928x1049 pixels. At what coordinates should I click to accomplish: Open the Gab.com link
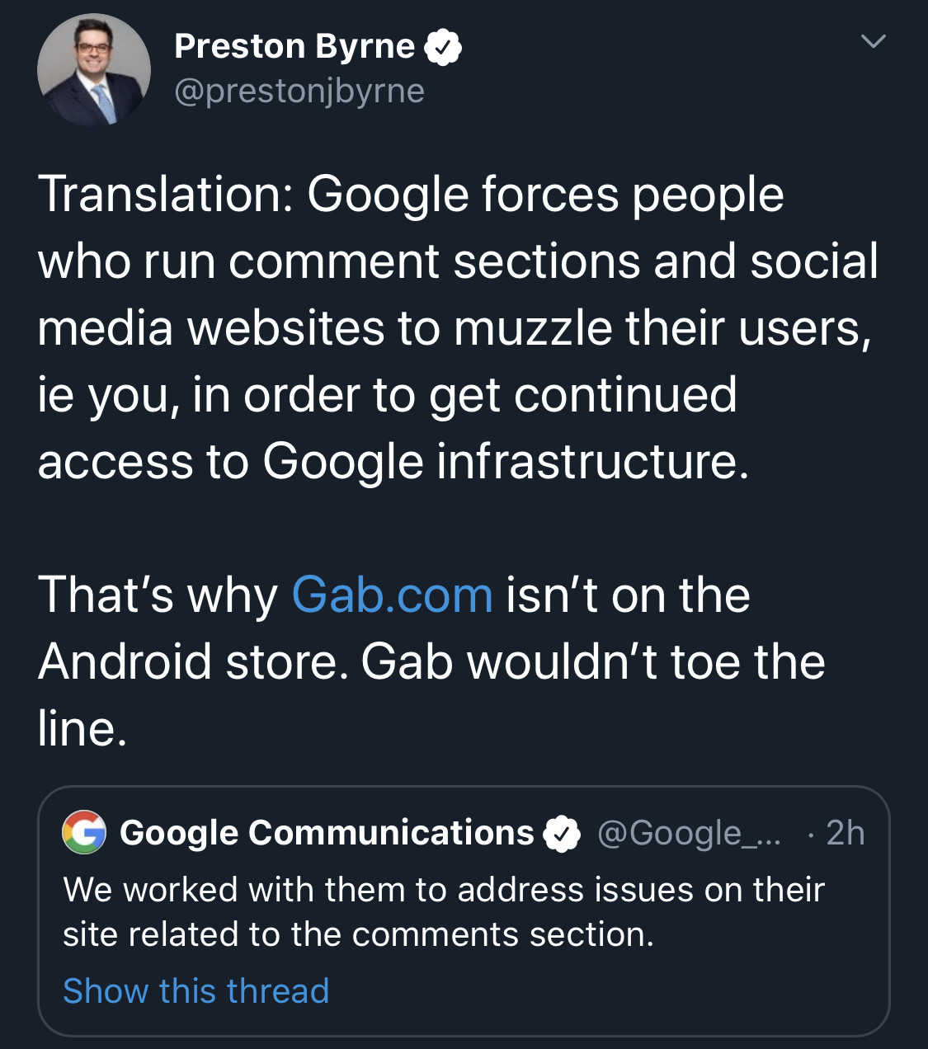392,595
